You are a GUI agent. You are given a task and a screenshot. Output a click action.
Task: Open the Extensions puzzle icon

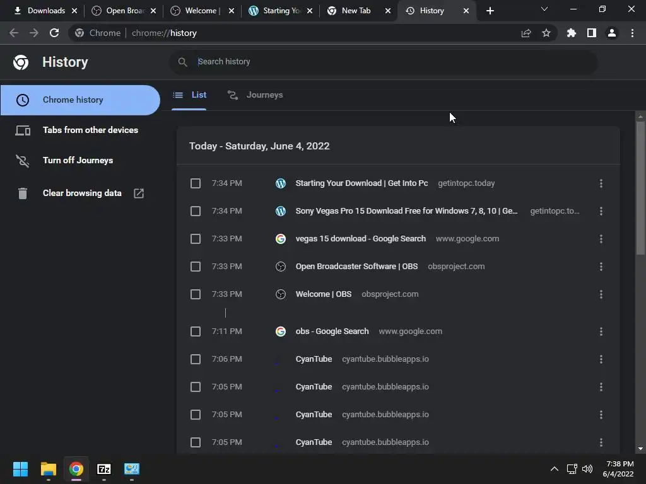572,33
